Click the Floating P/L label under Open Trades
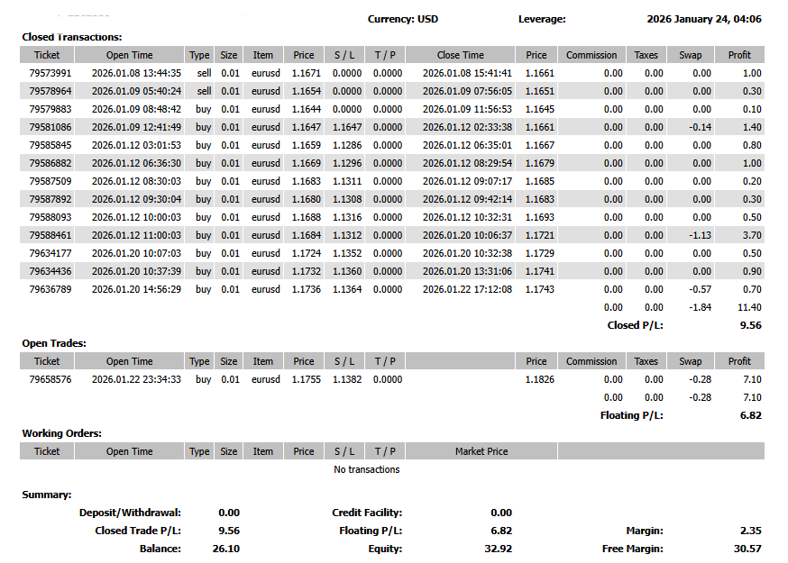Image resolution: width=788 pixels, height=563 pixels. pyautogui.click(x=632, y=415)
